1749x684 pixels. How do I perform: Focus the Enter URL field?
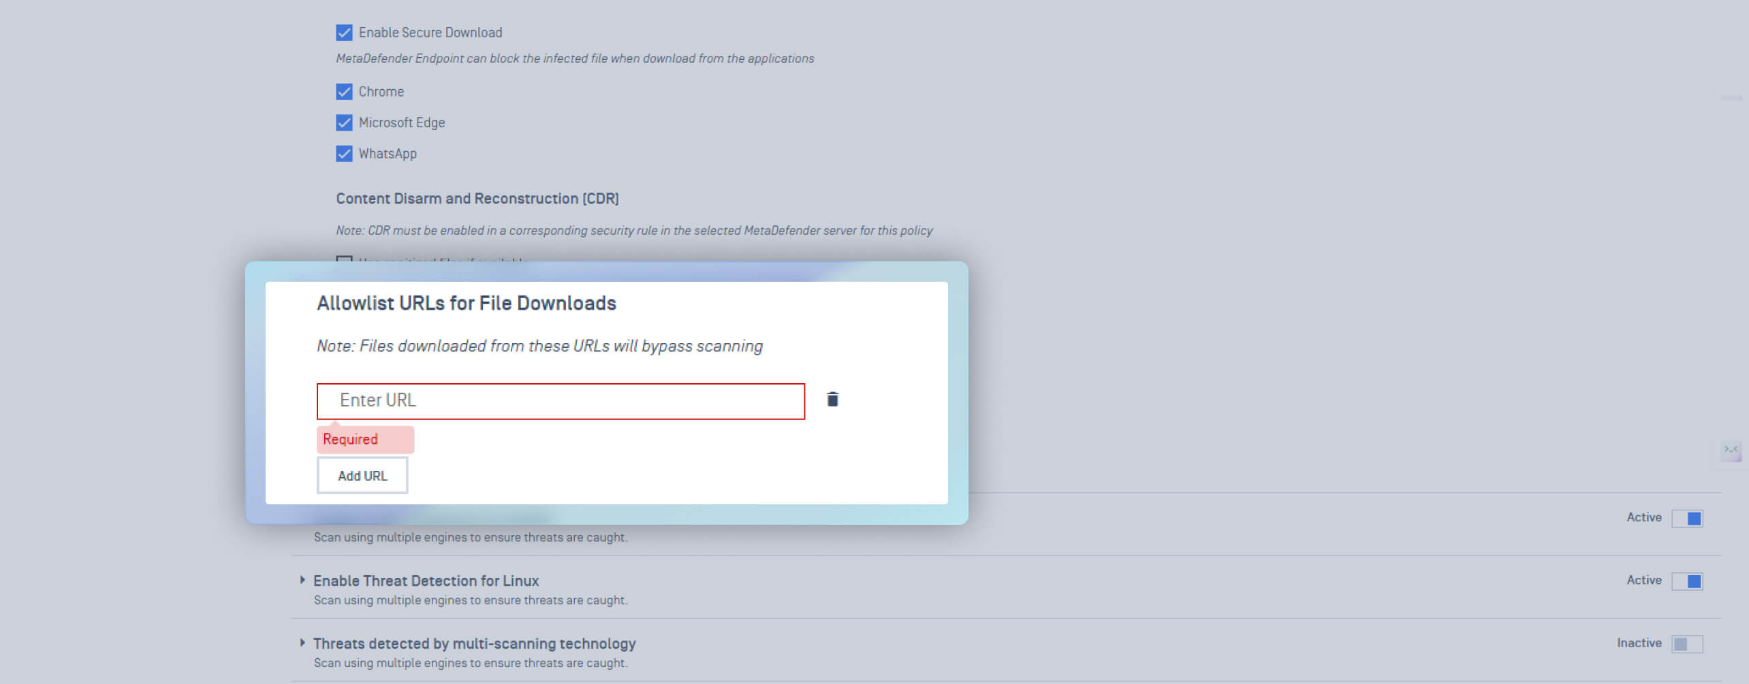tap(560, 401)
